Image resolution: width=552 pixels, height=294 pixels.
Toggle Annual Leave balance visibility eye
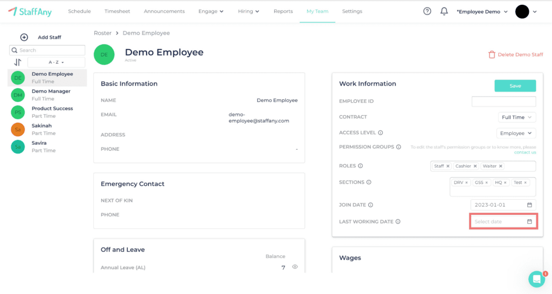(x=295, y=267)
